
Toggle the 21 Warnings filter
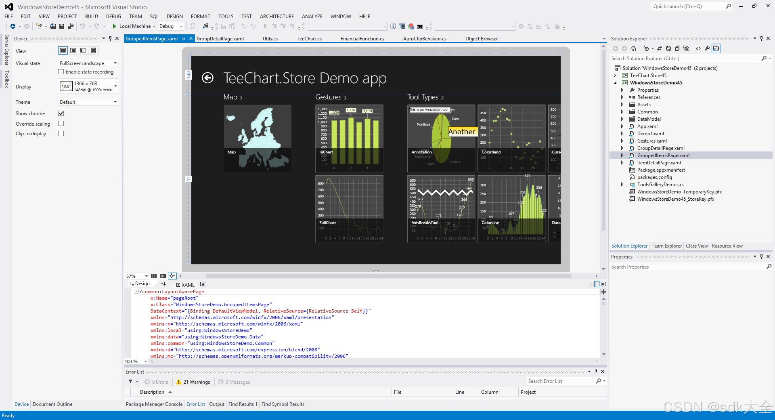tap(193, 382)
